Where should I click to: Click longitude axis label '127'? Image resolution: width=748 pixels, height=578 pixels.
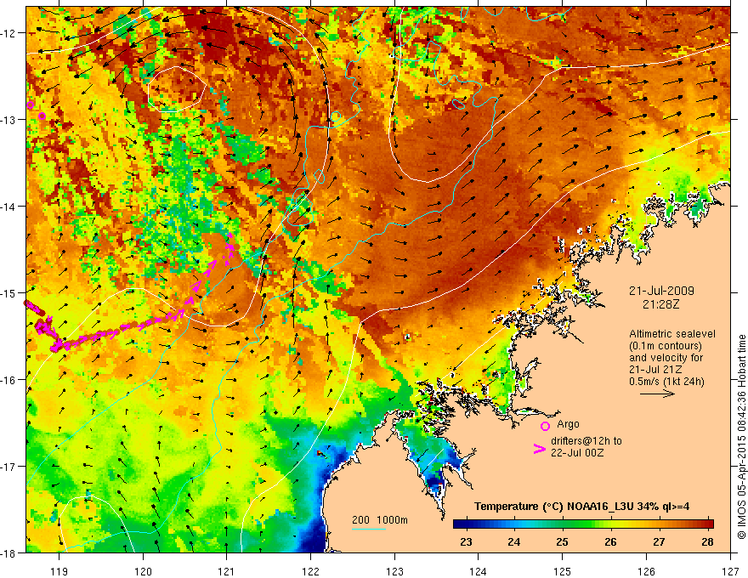pyautogui.click(x=730, y=571)
